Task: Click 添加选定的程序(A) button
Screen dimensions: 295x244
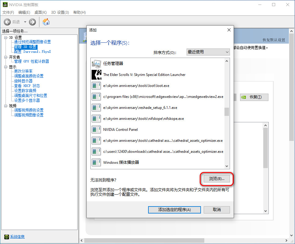Action: coord(174,210)
